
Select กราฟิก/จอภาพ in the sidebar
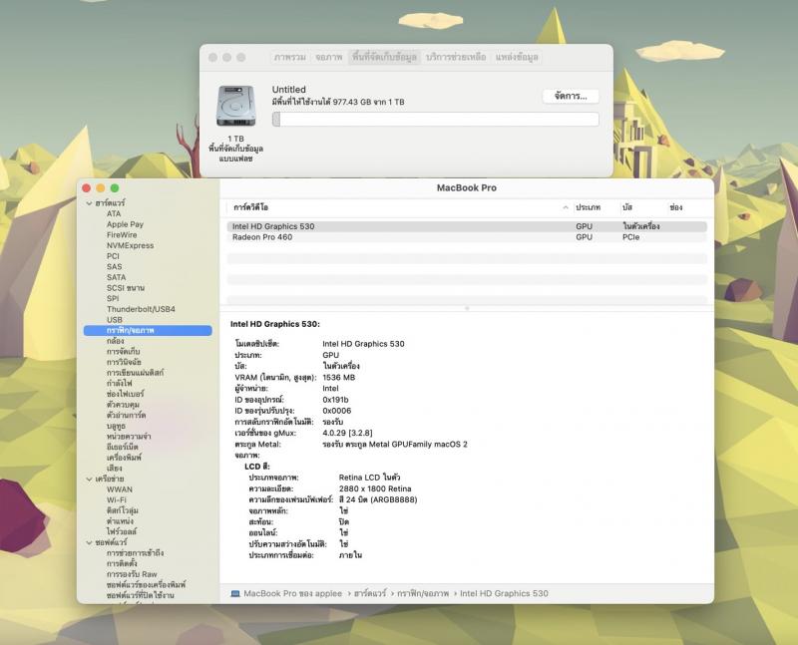[x=148, y=331]
